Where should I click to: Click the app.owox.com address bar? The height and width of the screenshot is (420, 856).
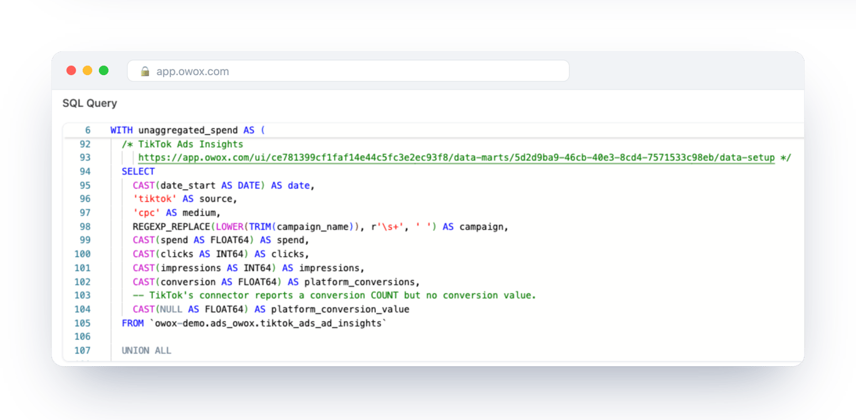348,71
